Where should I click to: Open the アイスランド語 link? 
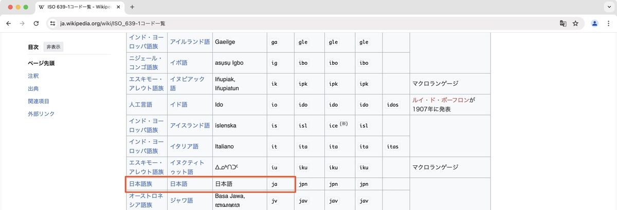(190, 126)
